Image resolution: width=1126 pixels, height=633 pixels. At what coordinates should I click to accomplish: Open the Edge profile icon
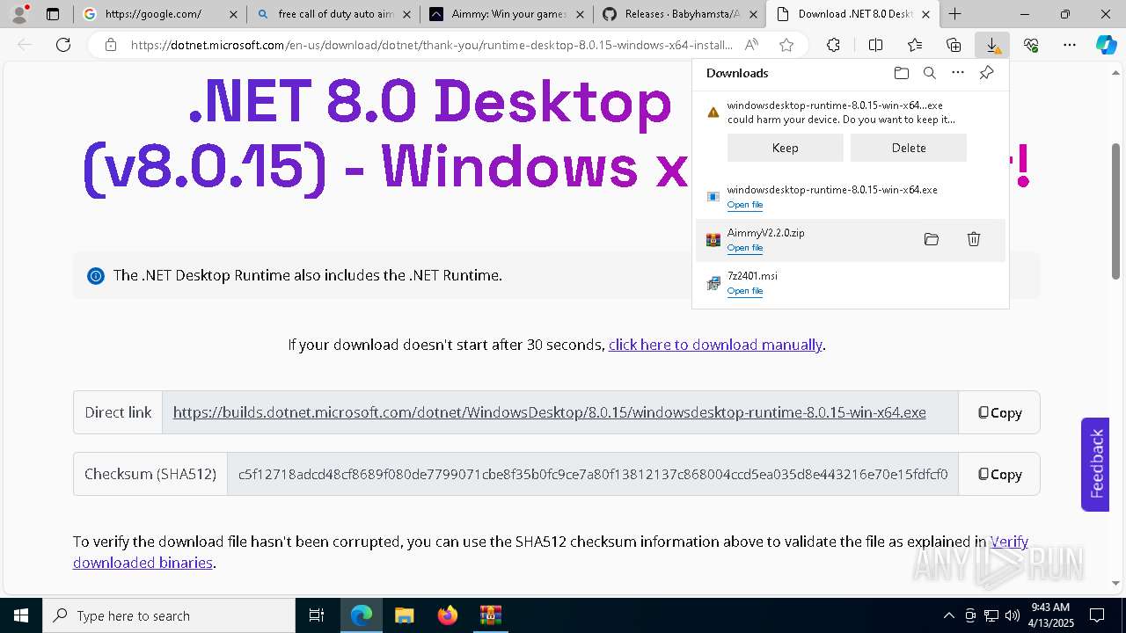pyautogui.click(x=19, y=14)
